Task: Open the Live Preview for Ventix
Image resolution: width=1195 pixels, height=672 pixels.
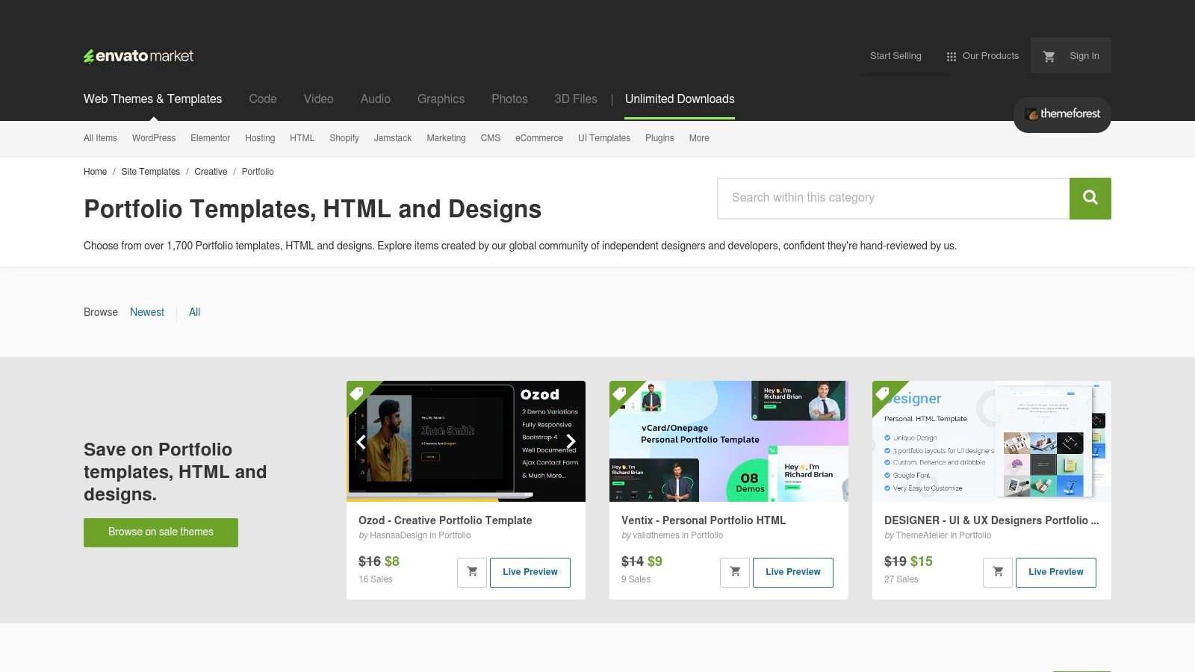Action: [x=793, y=572]
